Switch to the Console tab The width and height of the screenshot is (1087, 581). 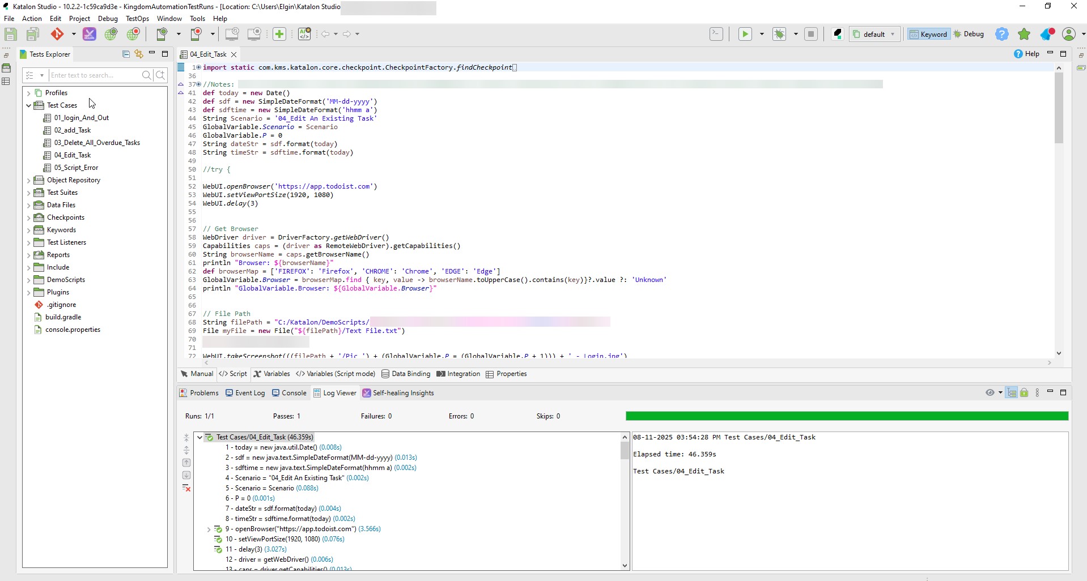click(289, 393)
